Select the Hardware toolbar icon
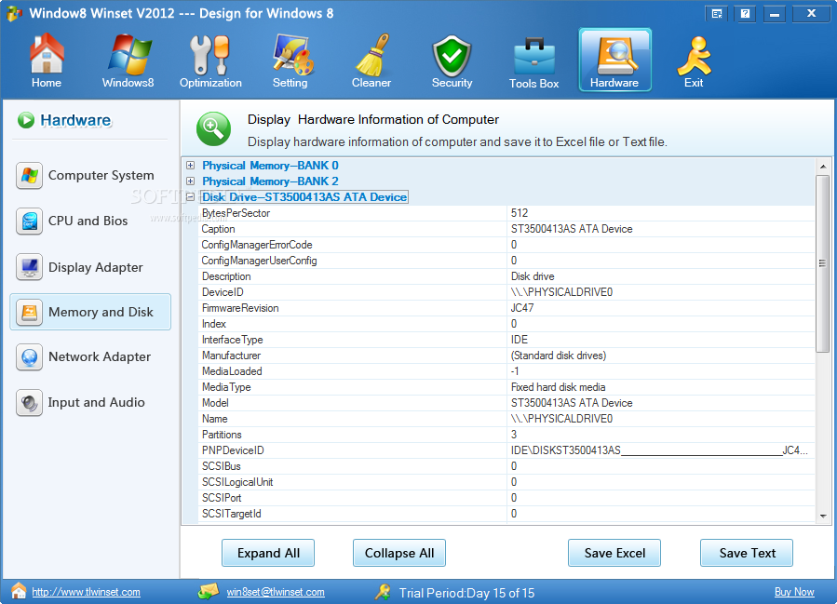This screenshot has width=837, height=604. point(614,60)
